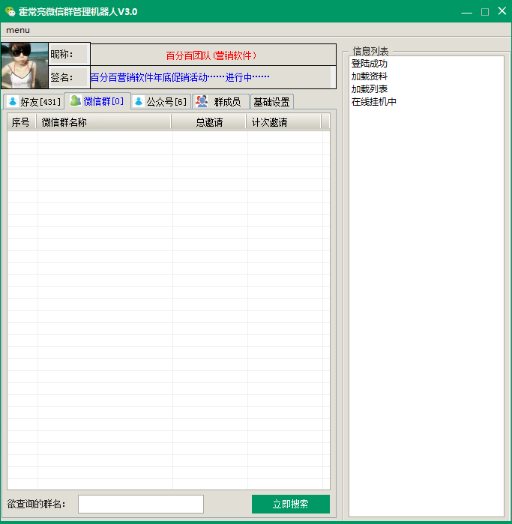Click the 签名: label
The width and height of the screenshot is (512, 524).
[x=61, y=77]
